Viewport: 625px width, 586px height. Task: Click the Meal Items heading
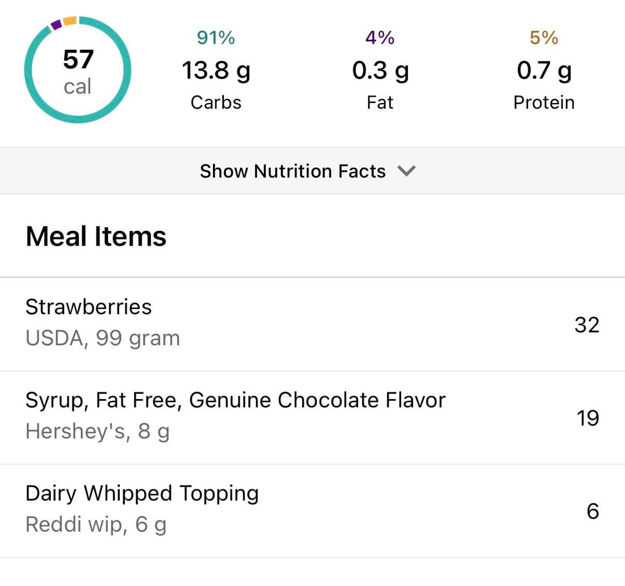pos(96,236)
